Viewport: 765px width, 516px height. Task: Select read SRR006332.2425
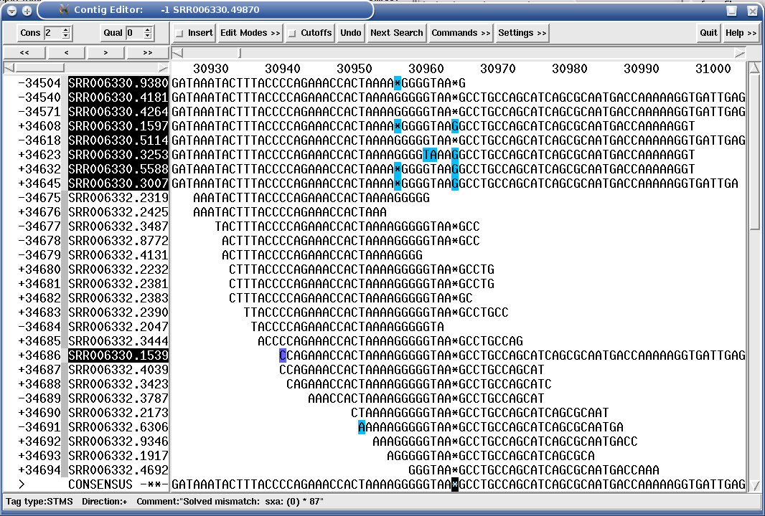118,212
